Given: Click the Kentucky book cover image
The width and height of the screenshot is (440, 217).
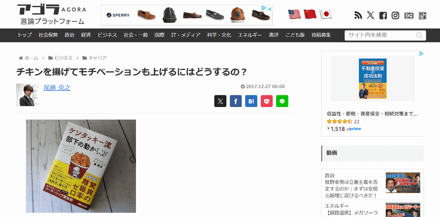Looking at the screenshot, I should click(x=81, y=166).
